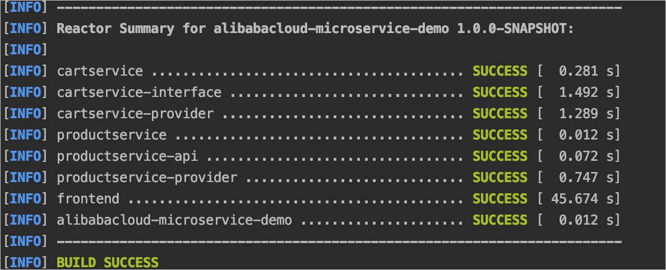Click the frontend module name
The width and height of the screenshot is (666, 270).
pos(88,199)
